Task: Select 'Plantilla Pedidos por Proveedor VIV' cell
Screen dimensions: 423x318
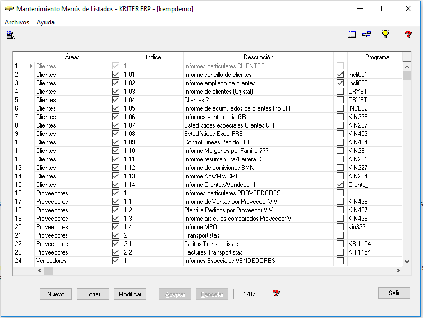Action: tap(258, 210)
